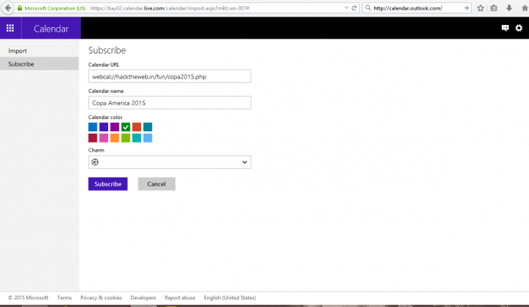Pick the blue calendar color
This screenshot has width=529, height=307.
pos(93,127)
